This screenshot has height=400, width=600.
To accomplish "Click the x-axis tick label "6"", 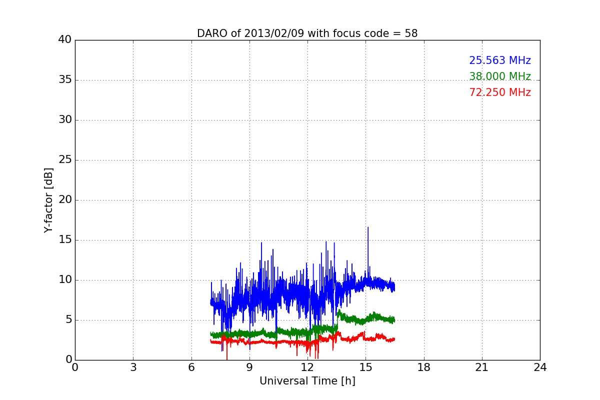I will [191, 367].
